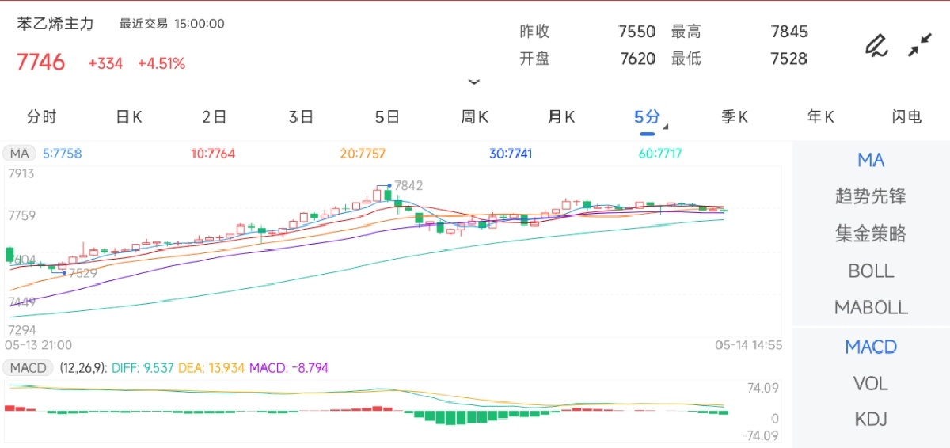Click the 最高 value 7845
This screenshot has height=448, width=950.
coord(789,32)
